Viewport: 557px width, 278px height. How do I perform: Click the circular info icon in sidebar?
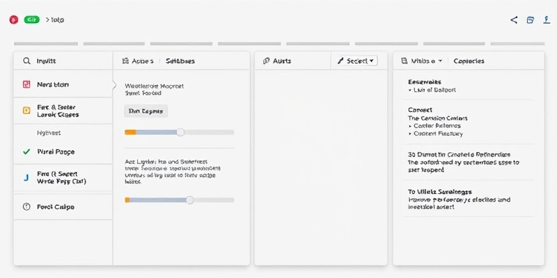click(26, 207)
